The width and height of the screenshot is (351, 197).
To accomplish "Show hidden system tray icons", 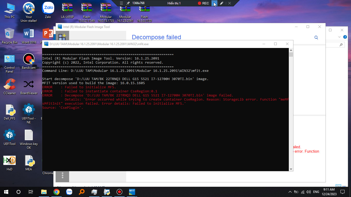I will [x=290, y=192].
